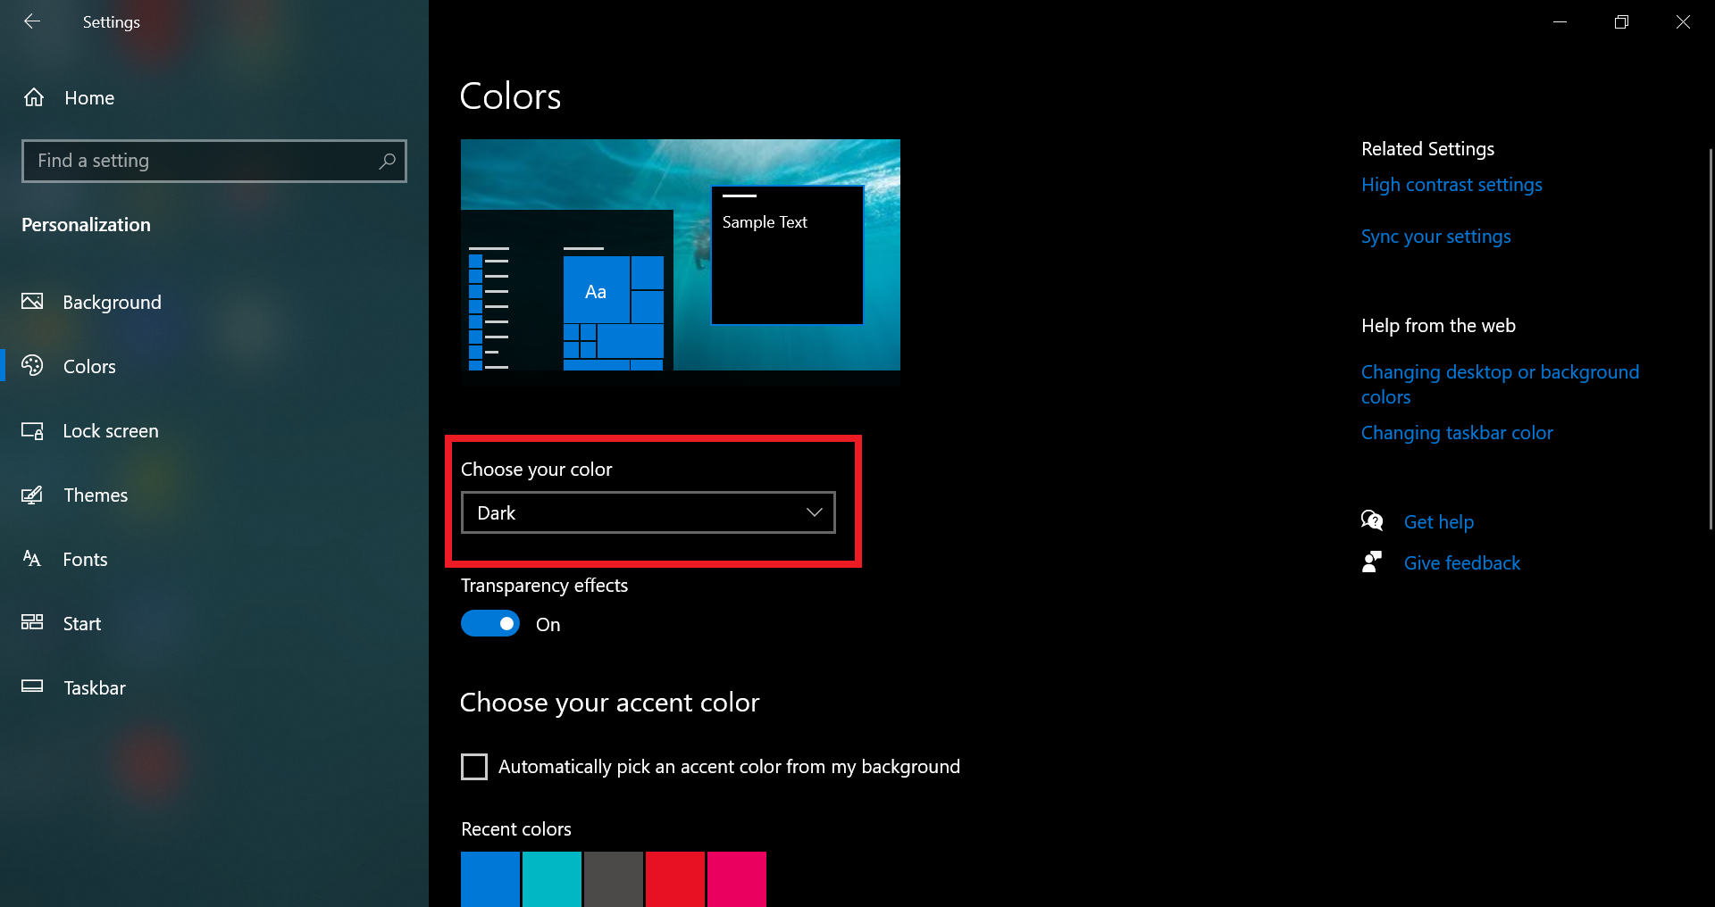Screen dimensions: 1715x907
Task: Open Taskbar settings page
Action: (x=95, y=687)
